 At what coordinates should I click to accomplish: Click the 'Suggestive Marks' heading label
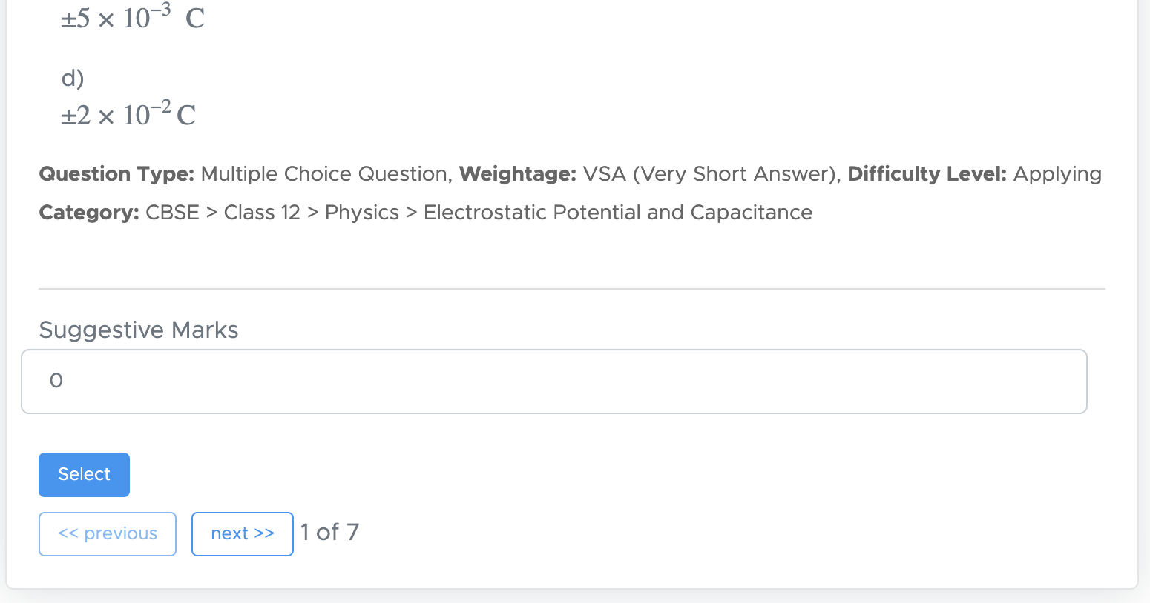[x=139, y=330]
